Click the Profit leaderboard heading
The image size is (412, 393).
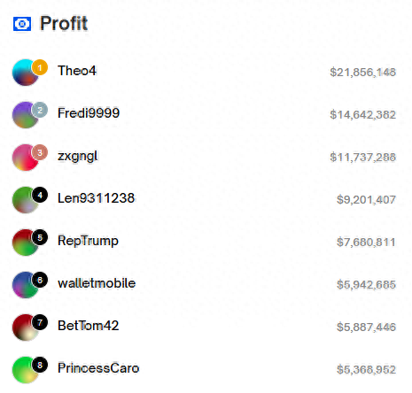point(64,23)
